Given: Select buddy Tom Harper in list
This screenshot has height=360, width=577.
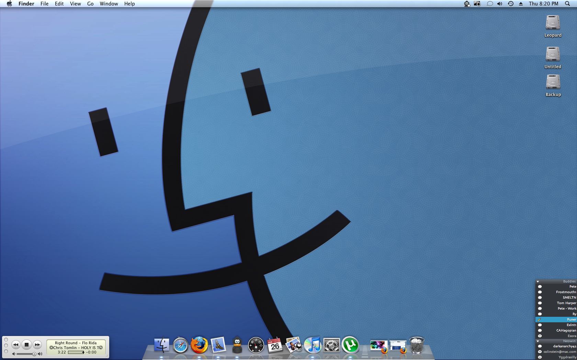Looking at the screenshot, I should click(x=566, y=303).
